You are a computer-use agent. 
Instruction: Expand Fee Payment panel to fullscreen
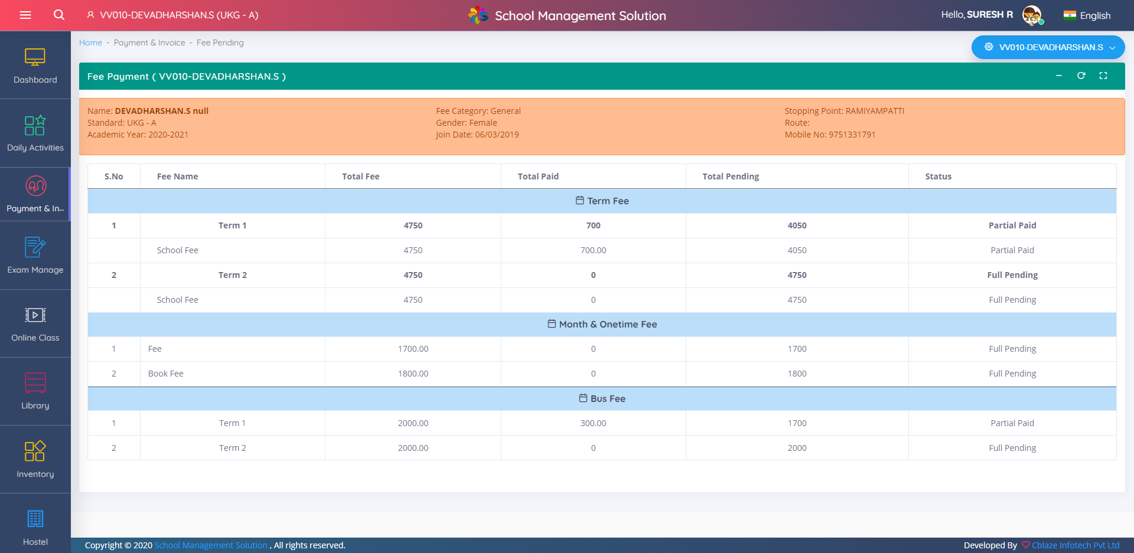click(x=1103, y=76)
